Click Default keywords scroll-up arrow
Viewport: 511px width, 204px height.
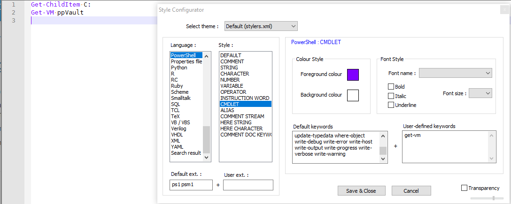[x=383, y=136]
